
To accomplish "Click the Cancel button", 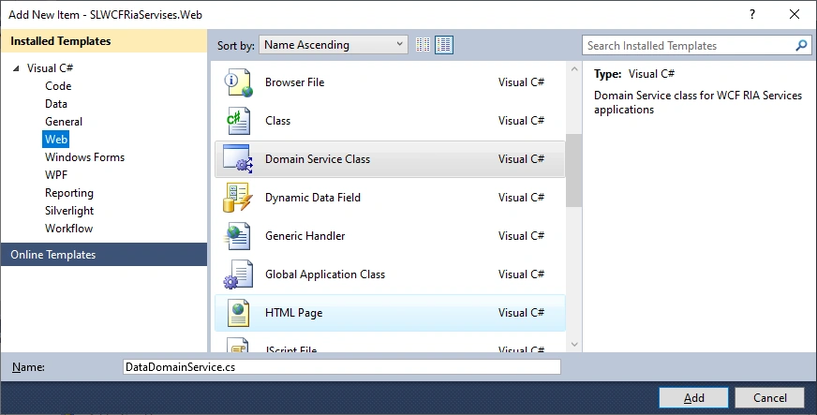I will point(769,398).
